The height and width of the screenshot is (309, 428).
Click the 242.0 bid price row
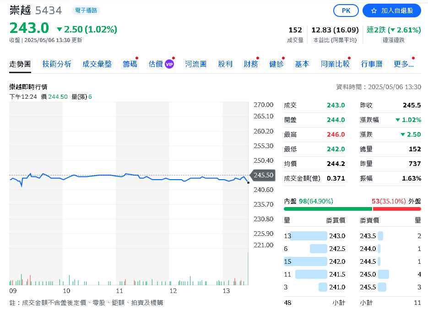pos(314,261)
